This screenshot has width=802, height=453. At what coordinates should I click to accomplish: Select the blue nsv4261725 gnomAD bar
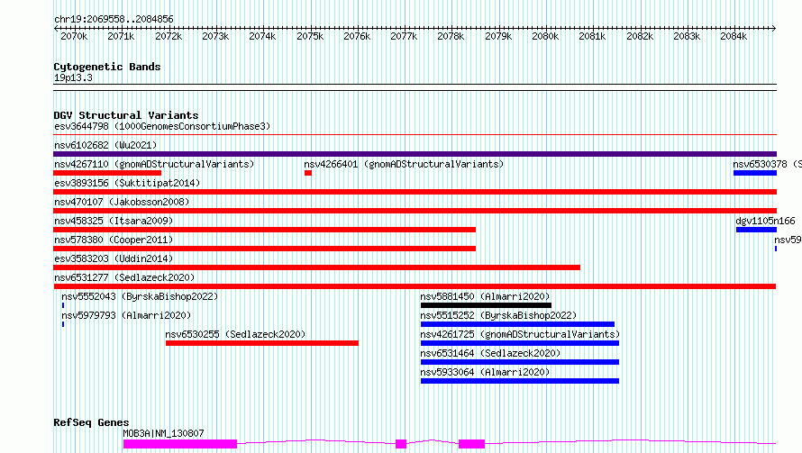click(x=520, y=343)
